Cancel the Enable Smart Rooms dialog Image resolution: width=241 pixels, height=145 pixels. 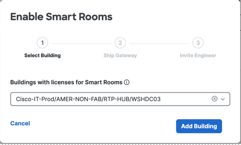click(x=20, y=123)
